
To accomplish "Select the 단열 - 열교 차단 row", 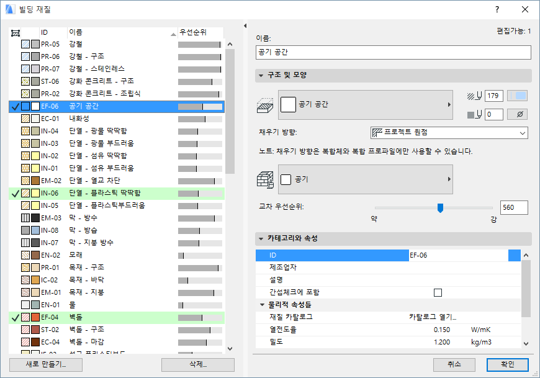I will (117, 181).
